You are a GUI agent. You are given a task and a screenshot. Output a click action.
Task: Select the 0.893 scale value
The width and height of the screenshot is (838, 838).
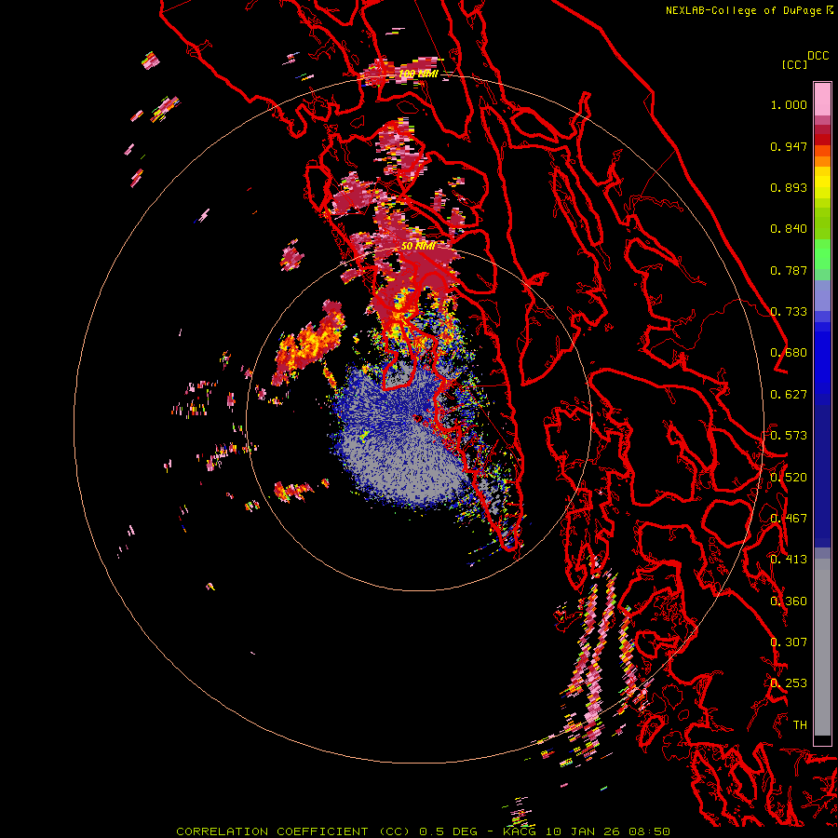(789, 187)
